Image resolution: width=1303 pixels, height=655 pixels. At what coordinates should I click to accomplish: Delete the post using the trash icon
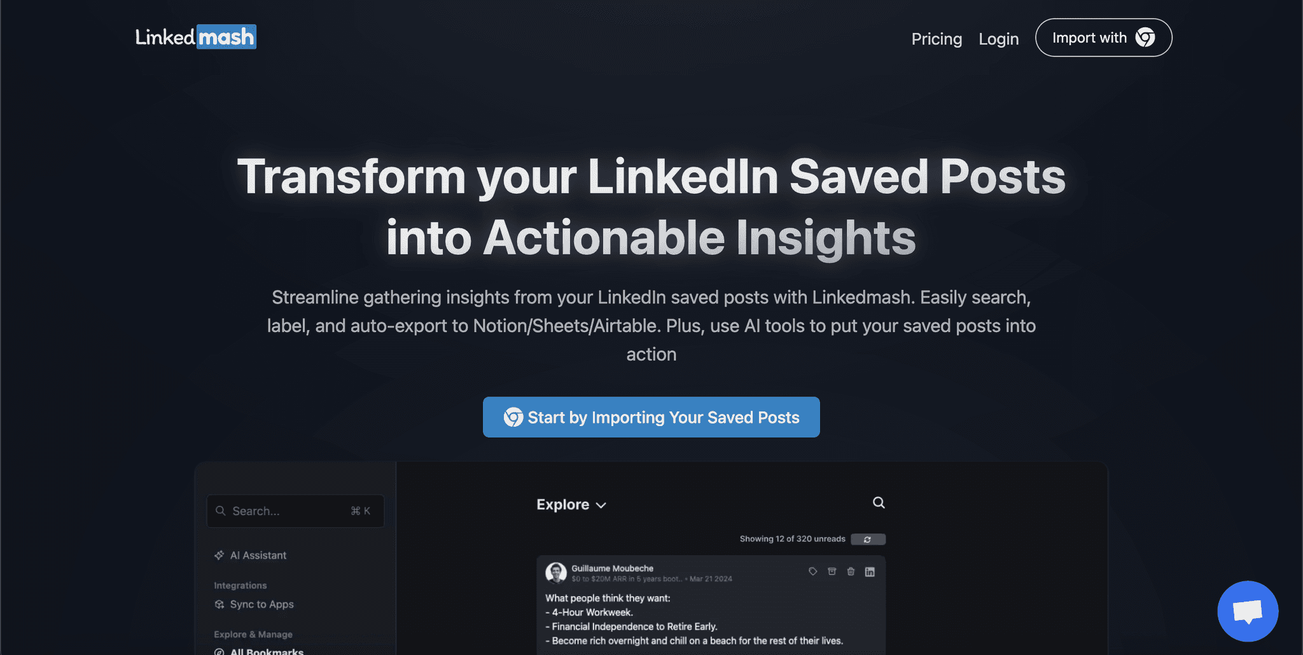point(851,572)
